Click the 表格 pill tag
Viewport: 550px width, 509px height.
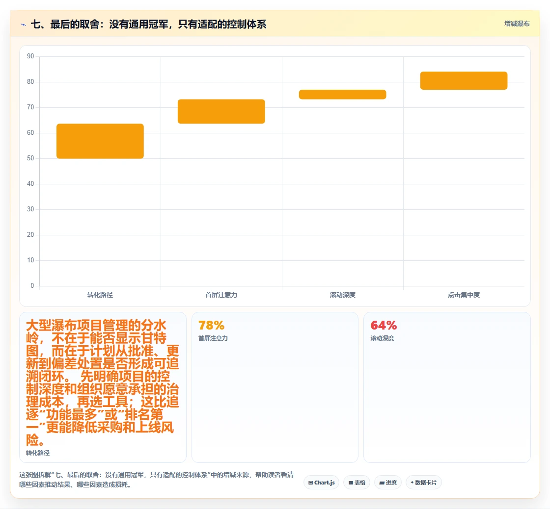[357, 483]
